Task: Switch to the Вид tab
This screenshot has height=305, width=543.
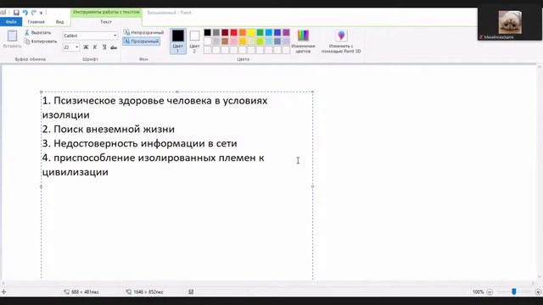Action: tap(60, 22)
